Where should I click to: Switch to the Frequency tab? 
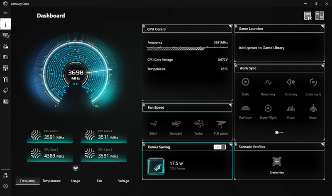pyautogui.click(x=27, y=181)
